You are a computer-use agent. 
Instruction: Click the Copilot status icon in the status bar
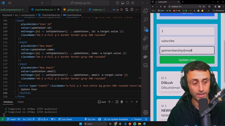pyautogui.click(x=100, y=119)
